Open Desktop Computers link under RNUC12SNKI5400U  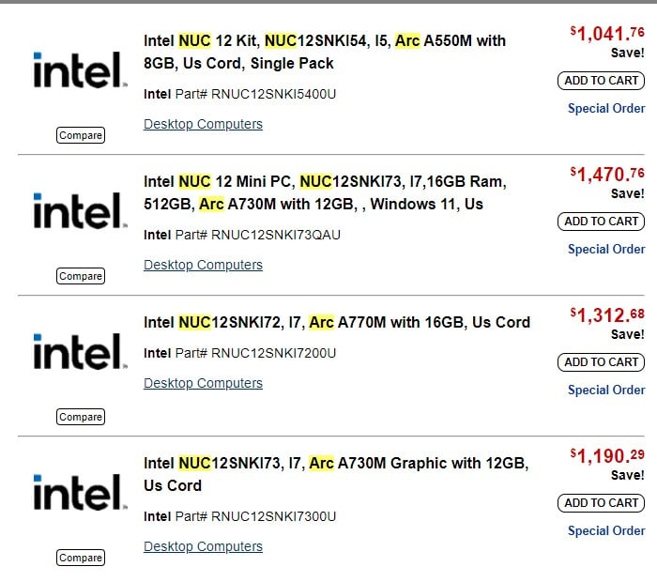point(203,124)
